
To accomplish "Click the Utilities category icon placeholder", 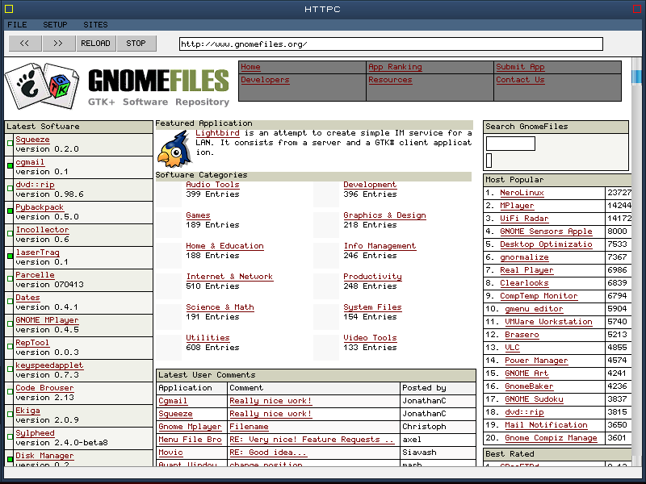I will tap(169, 348).
